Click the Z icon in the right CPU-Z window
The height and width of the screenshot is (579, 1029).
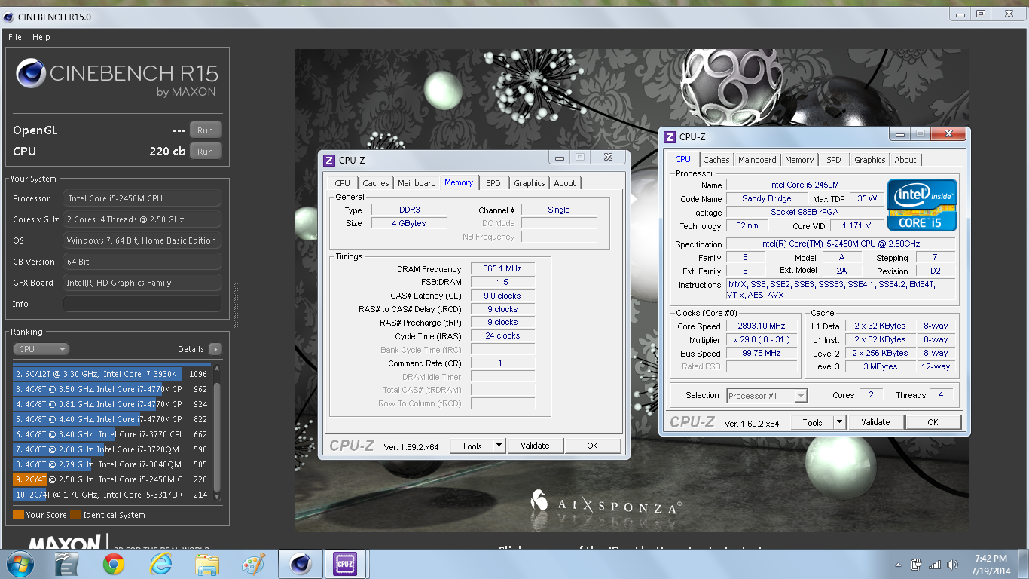(x=670, y=136)
